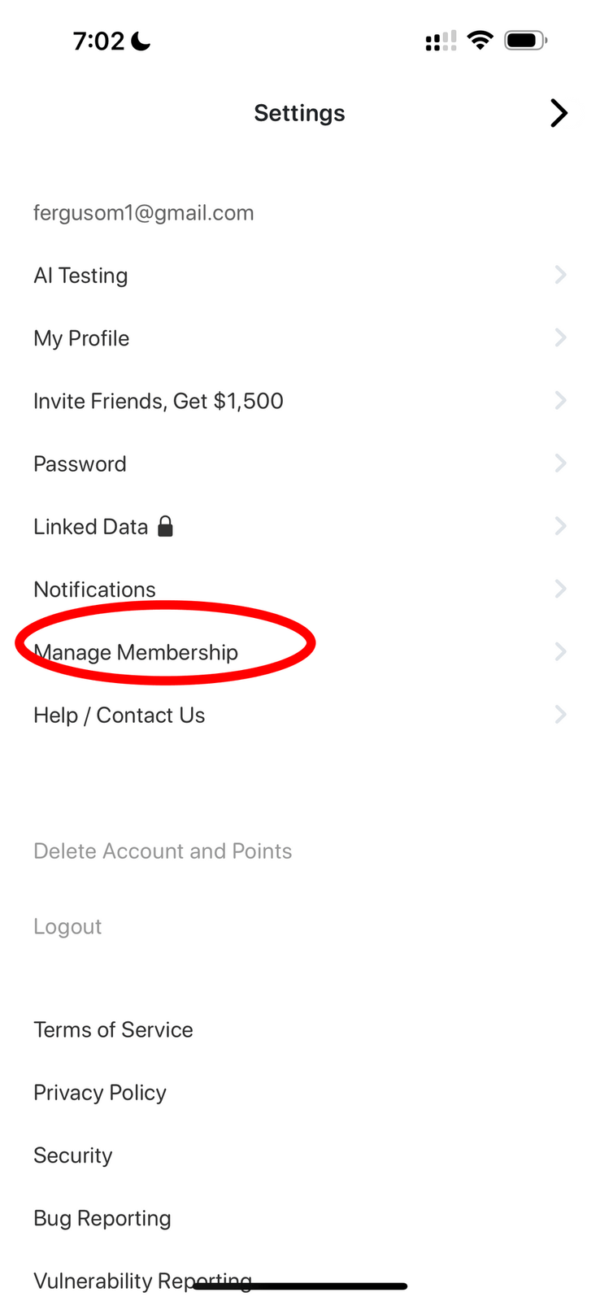Open Manage Membership settings
The height and width of the screenshot is (1301, 600).
pyautogui.click(x=299, y=652)
